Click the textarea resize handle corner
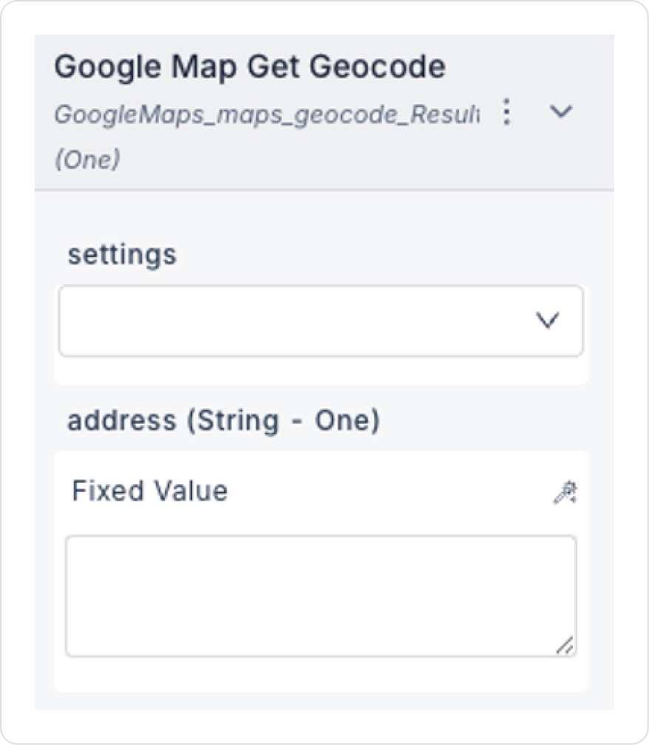 565,646
